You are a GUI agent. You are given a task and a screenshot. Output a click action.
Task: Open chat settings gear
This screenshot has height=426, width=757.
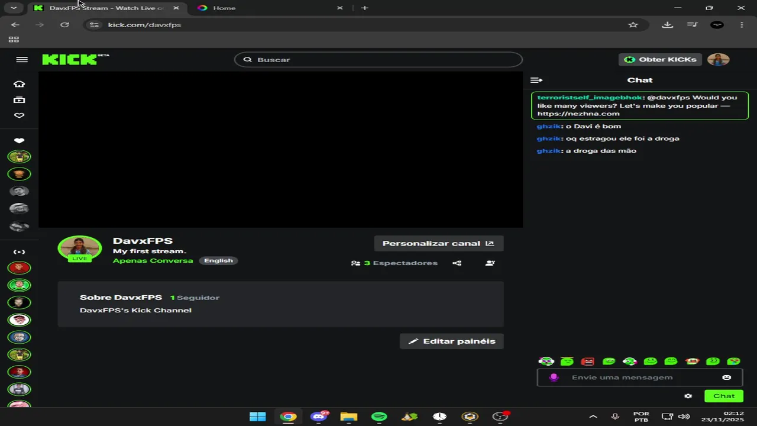pyautogui.click(x=688, y=396)
